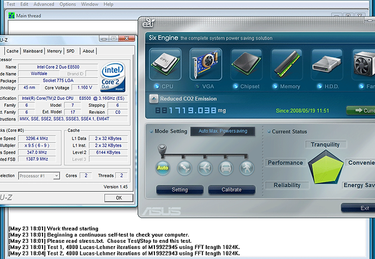Toggle the VGA status indicator light
The image size is (375, 259).
[x=197, y=86]
